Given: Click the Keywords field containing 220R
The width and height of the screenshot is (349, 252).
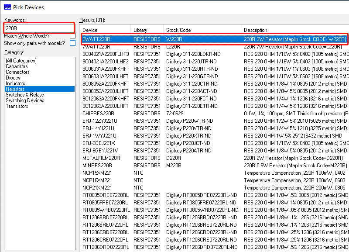Looking at the screenshot, I should click(39, 28).
